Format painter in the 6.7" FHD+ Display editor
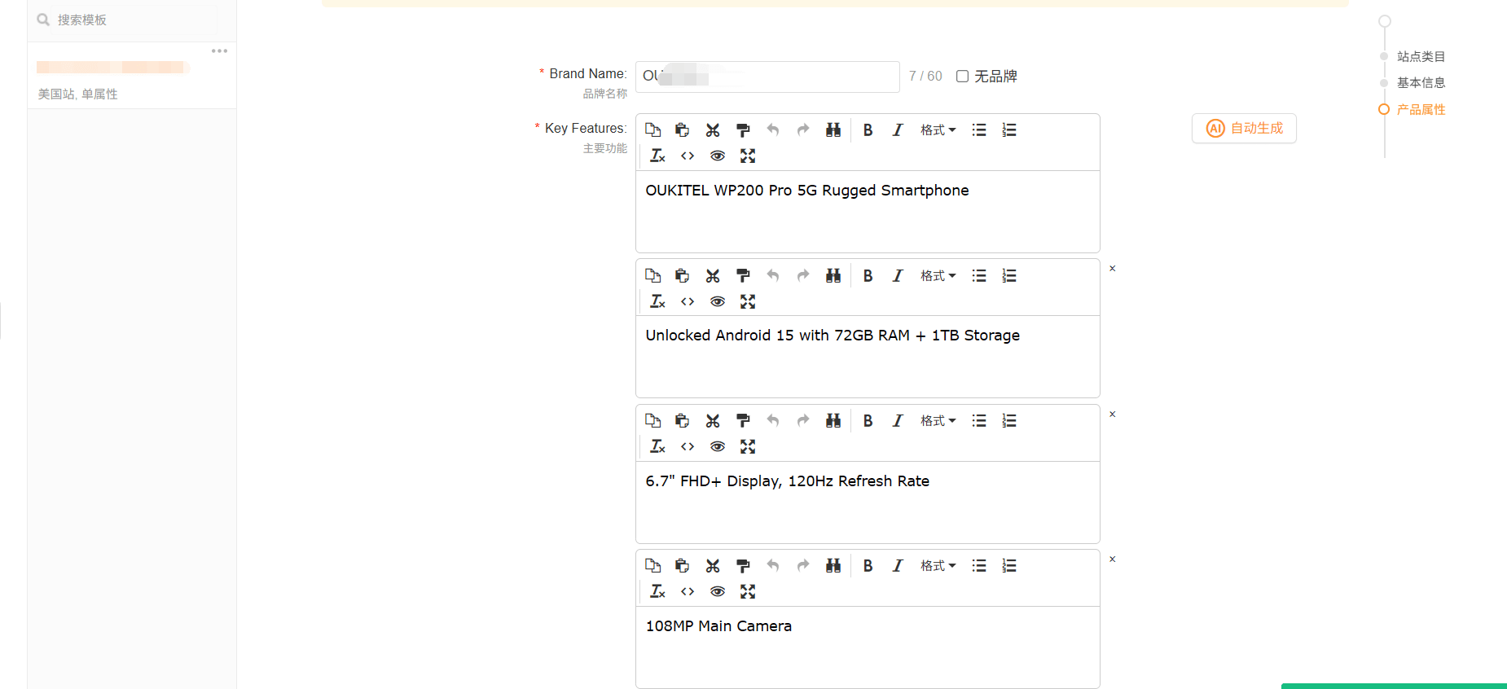This screenshot has height=689, width=1507. click(x=743, y=421)
